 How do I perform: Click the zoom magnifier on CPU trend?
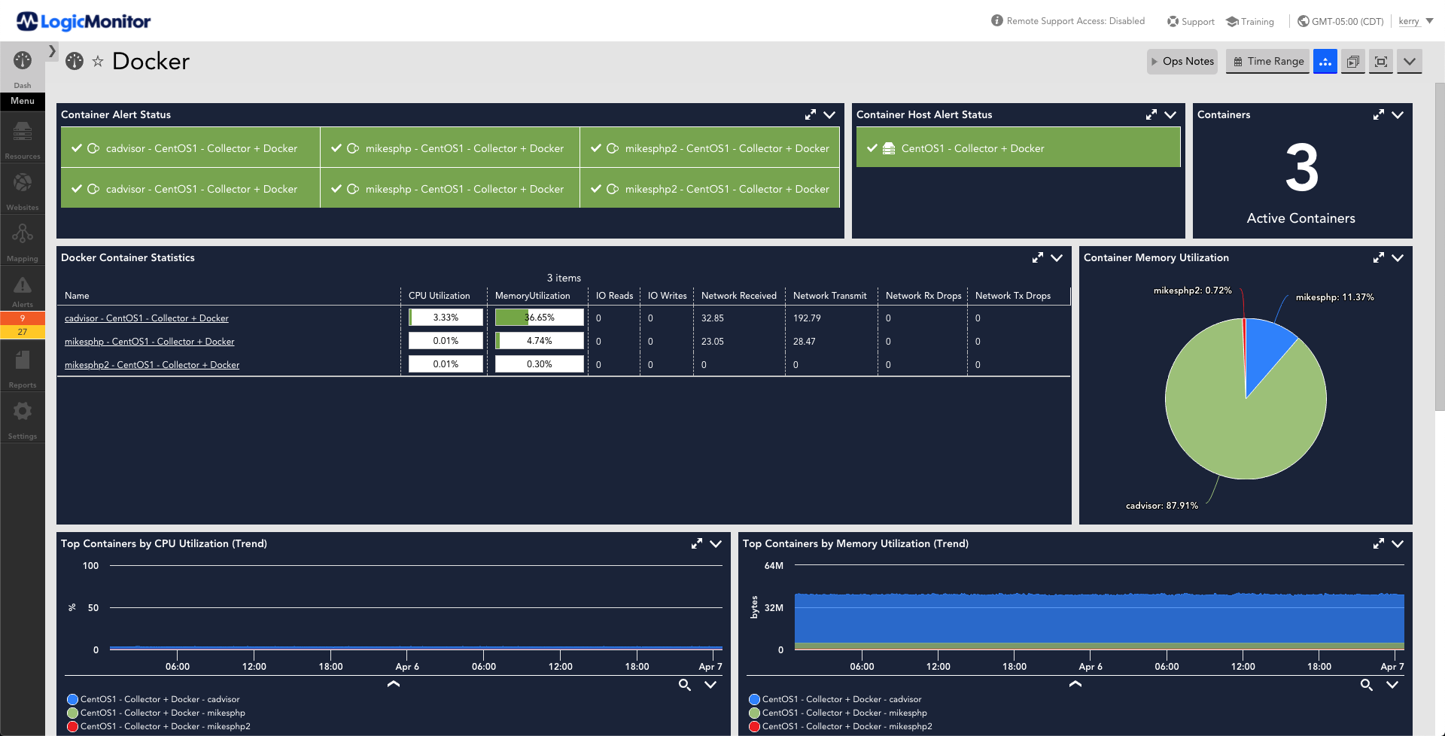tap(684, 685)
